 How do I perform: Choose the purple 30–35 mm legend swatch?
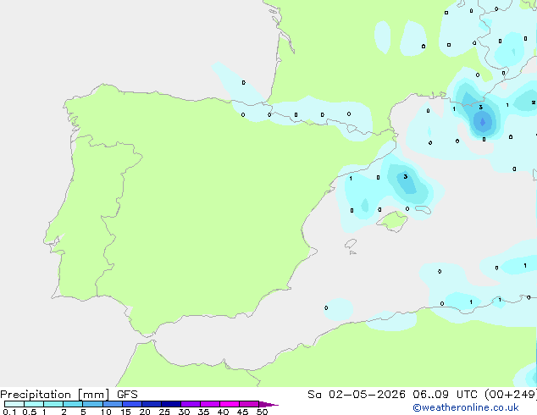pyautogui.click(x=191, y=404)
